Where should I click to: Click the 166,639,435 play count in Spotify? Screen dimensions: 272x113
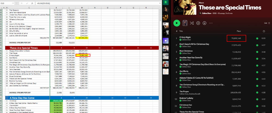coord(236,93)
